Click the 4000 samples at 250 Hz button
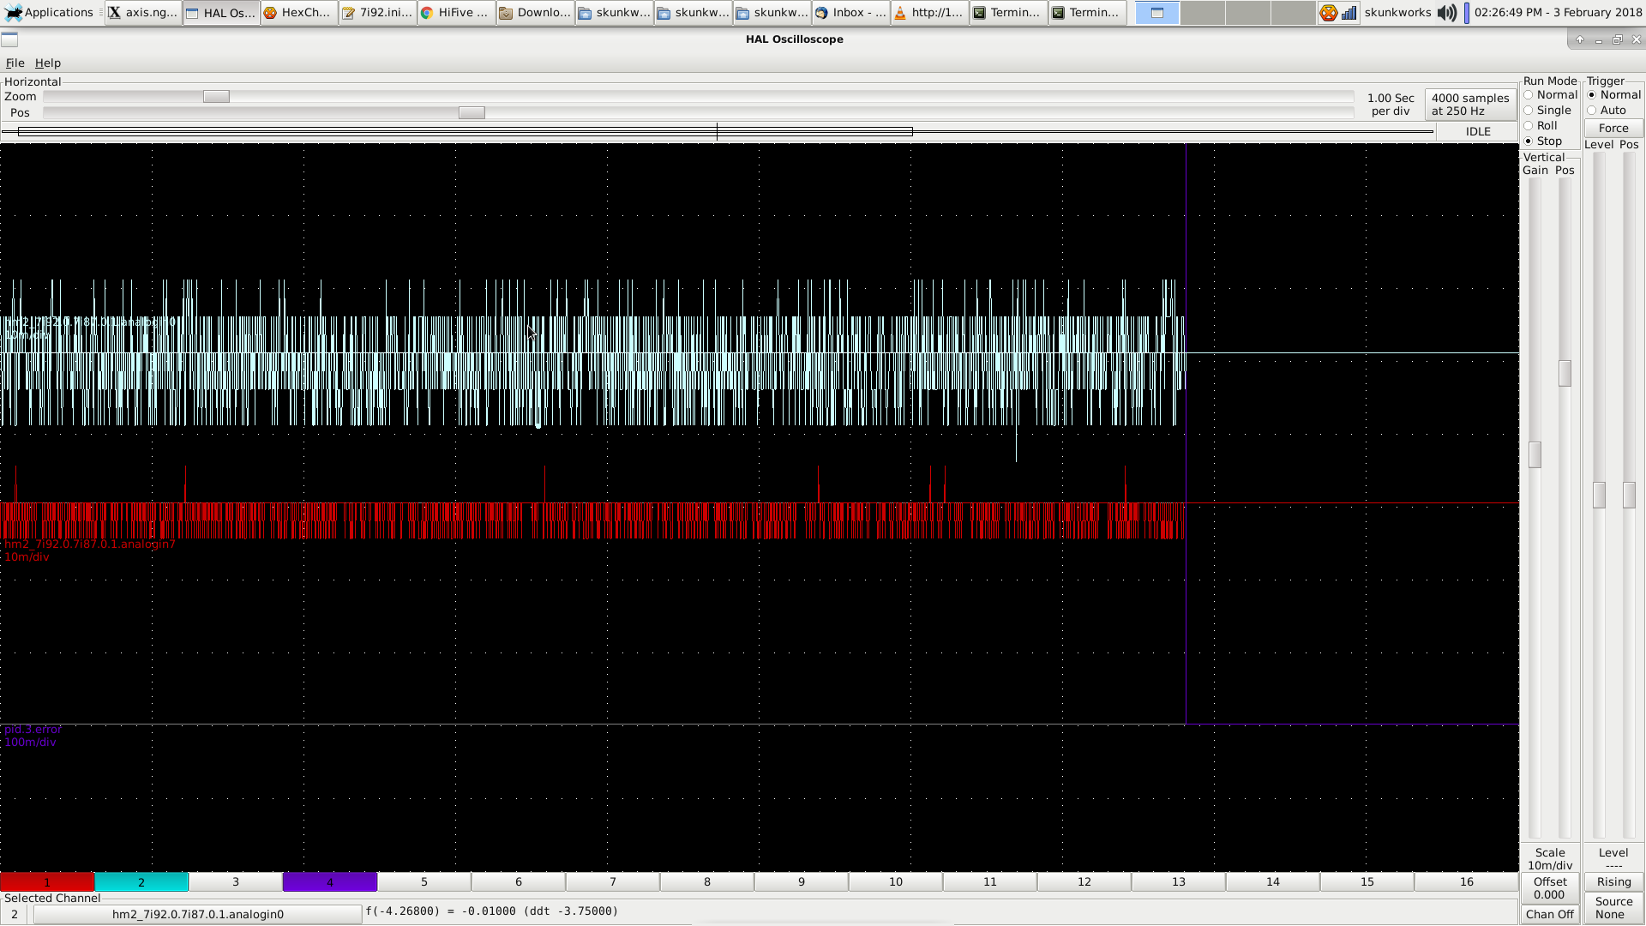 (1470, 105)
